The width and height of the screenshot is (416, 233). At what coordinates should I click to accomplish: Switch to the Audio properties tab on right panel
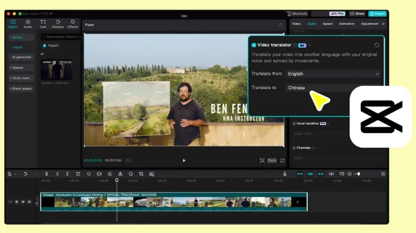(312, 24)
